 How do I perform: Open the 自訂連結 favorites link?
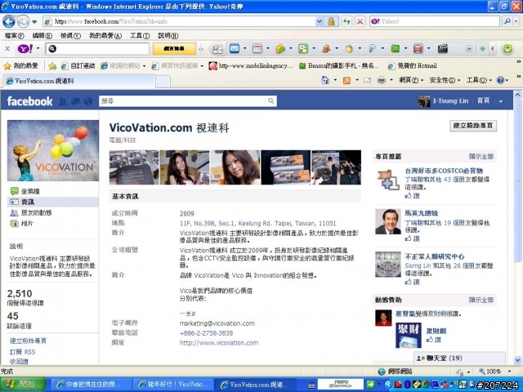pos(78,65)
